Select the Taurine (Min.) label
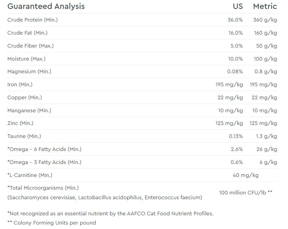 click(x=24, y=136)
